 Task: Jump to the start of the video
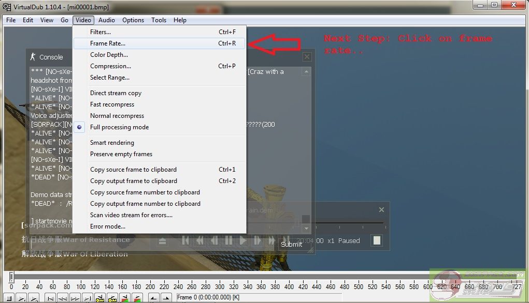click(50, 298)
